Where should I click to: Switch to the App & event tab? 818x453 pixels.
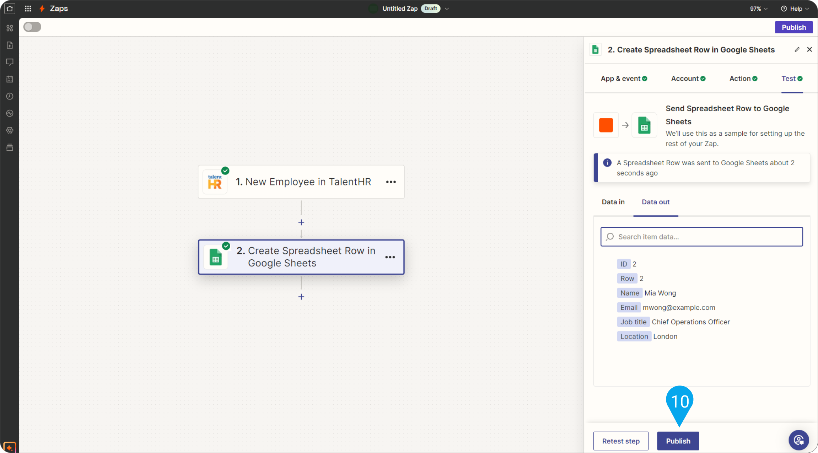click(x=624, y=79)
